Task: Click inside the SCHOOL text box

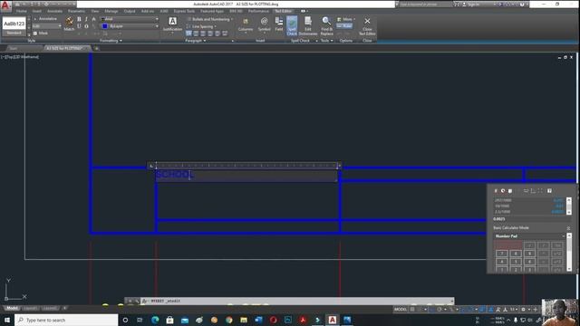Action: (246, 175)
